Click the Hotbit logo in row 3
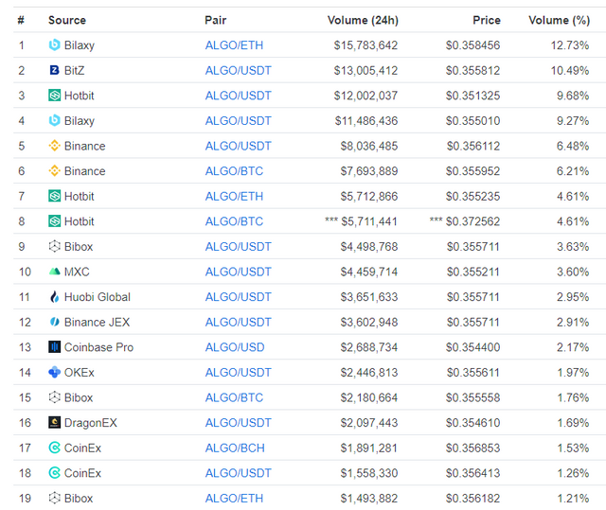Viewport: 606px width, 510px height. pyautogui.click(x=55, y=96)
